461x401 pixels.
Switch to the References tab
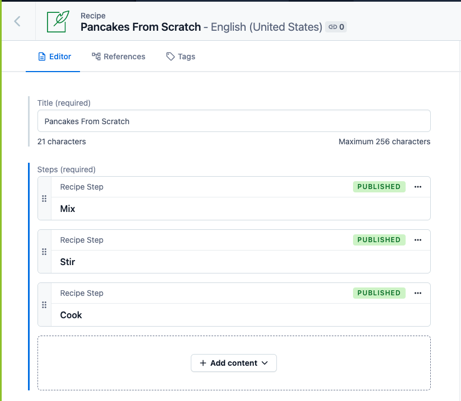coord(119,56)
